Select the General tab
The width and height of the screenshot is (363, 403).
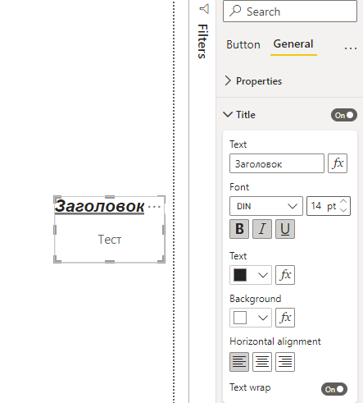tap(293, 44)
